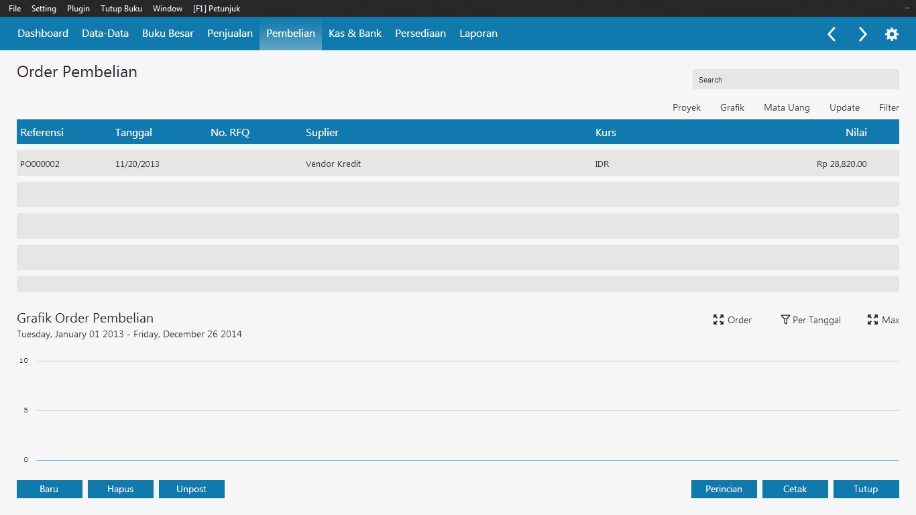The width and height of the screenshot is (916, 515).
Task: Click the Baru button
Action: click(50, 489)
